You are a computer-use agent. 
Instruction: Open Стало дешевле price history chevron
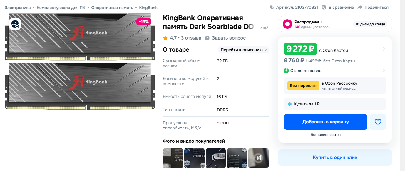click(384, 71)
